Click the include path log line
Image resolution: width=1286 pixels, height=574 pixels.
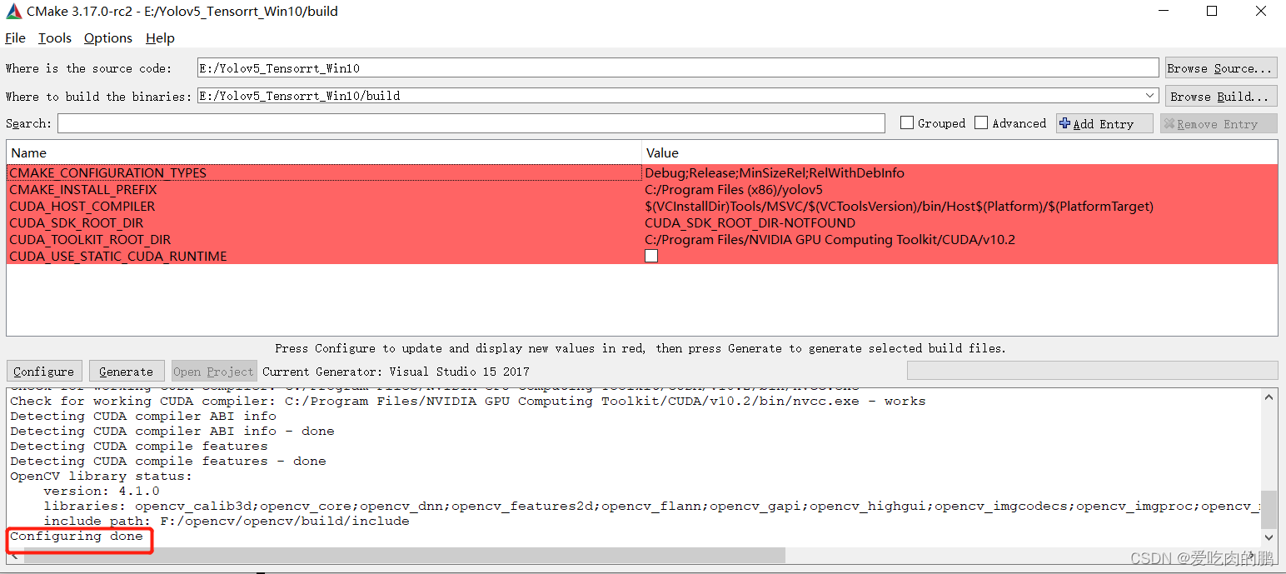227,522
